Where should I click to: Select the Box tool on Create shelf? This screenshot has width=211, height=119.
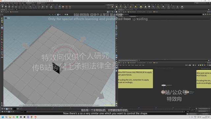2,7
